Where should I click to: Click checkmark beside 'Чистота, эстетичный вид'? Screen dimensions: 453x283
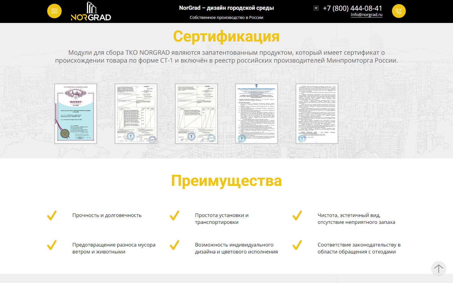pos(297,215)
